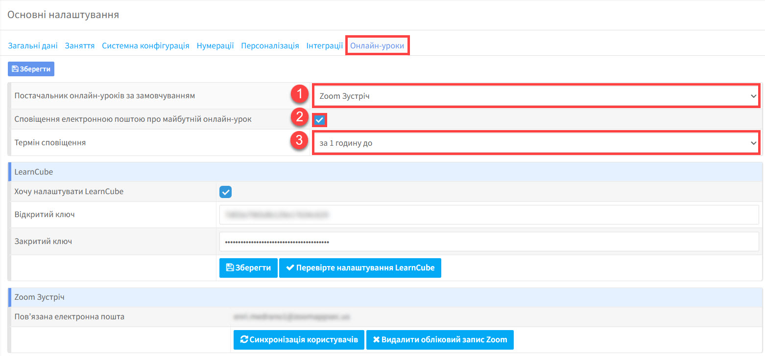Toggle email notification about upcoming online lesson
The image size is (765, 356).
320,120
